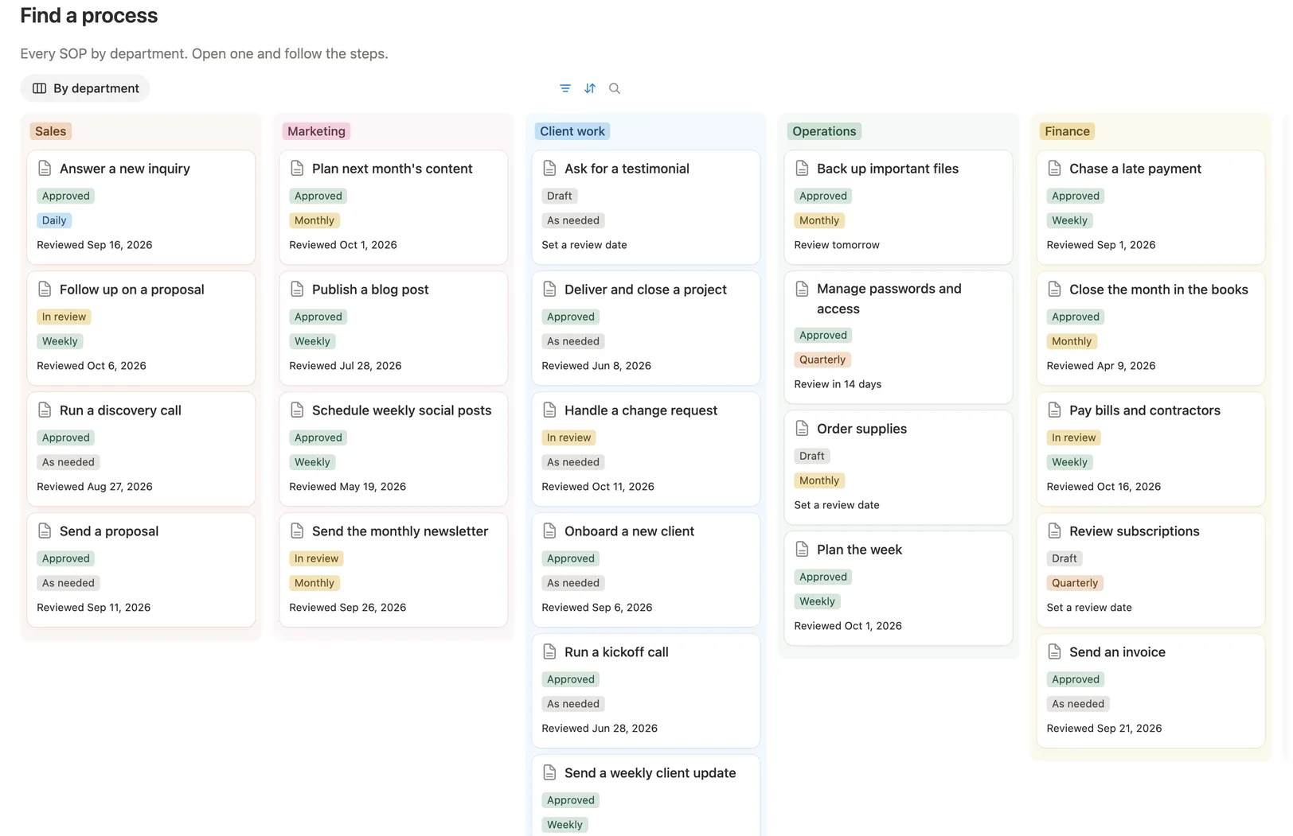The width and height of the screenshot is (1293, 836).
Task: Click the page icon on Order supplies
Action: click(802, 429)
